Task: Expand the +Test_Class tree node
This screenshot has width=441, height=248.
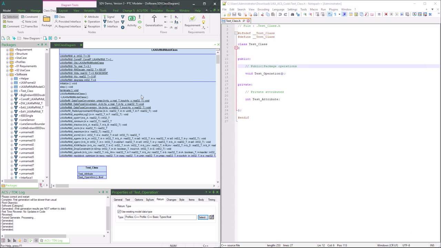Action: pos(11,91)
